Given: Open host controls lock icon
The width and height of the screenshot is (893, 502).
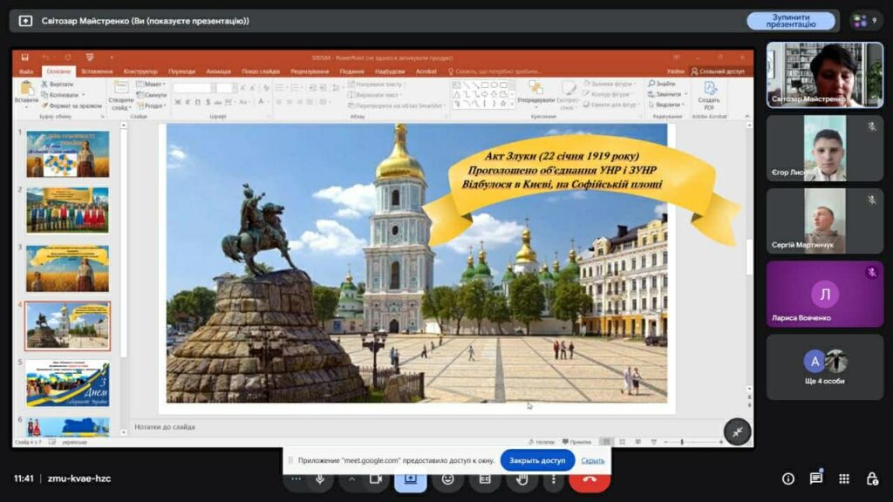Looking at the screenshot, I should (x=872, y=478).
